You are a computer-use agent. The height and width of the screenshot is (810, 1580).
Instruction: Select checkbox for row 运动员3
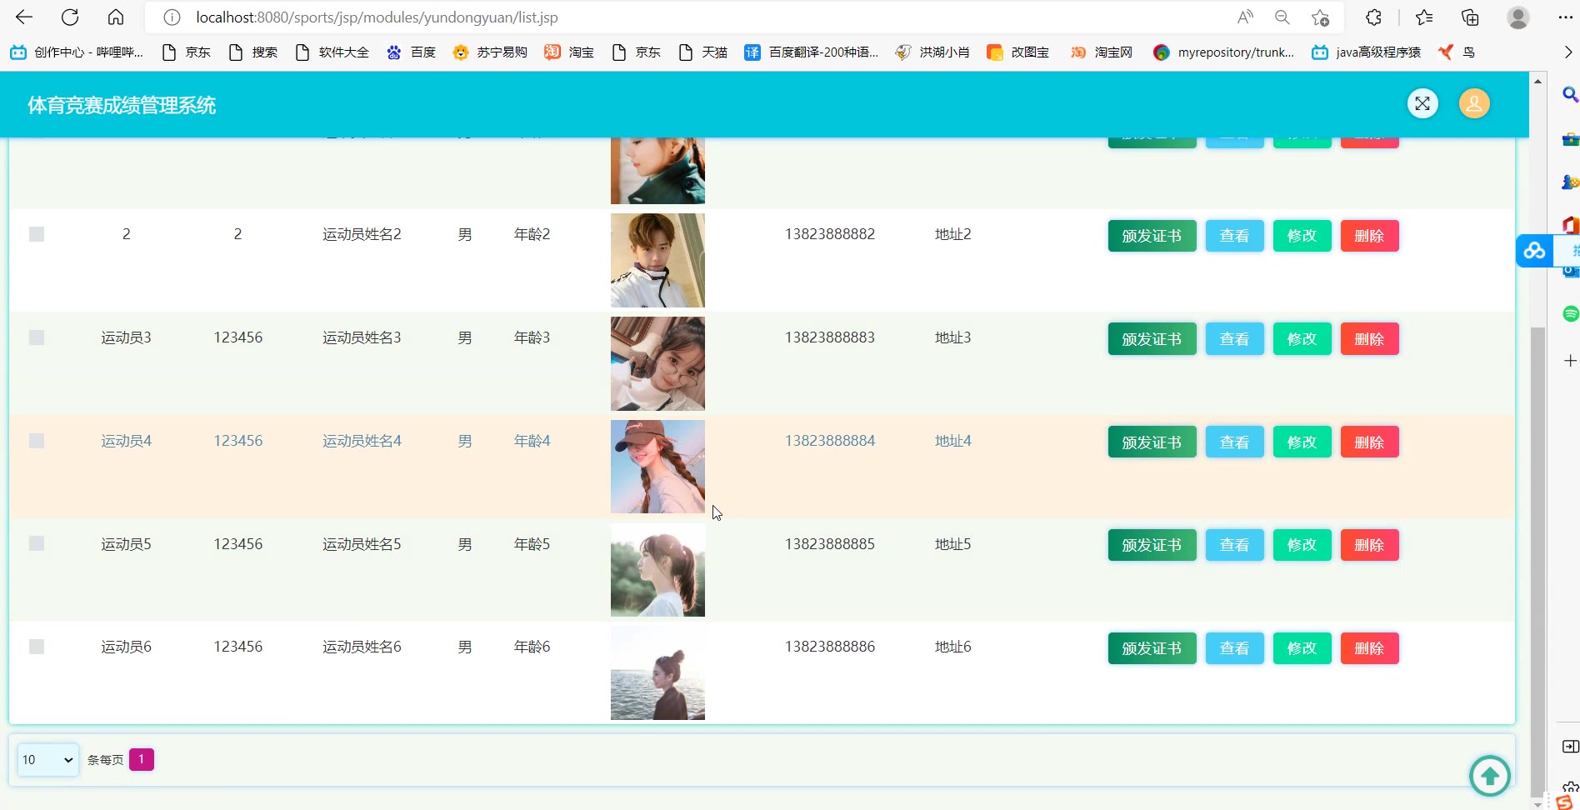tap(37, 337)
